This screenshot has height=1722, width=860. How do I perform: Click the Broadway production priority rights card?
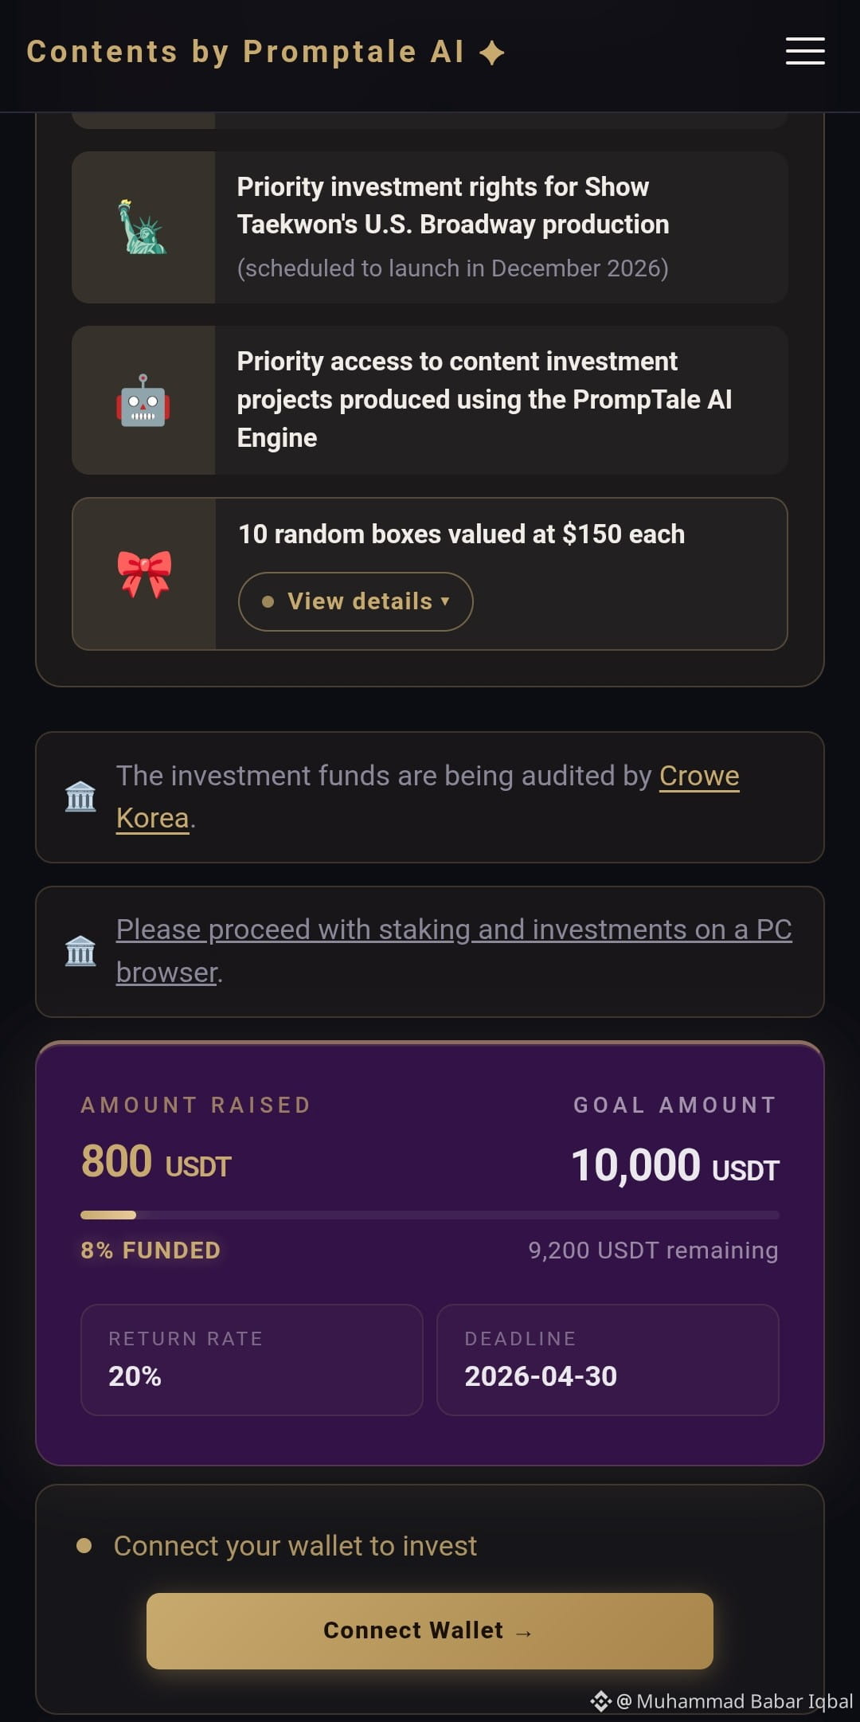430,227
